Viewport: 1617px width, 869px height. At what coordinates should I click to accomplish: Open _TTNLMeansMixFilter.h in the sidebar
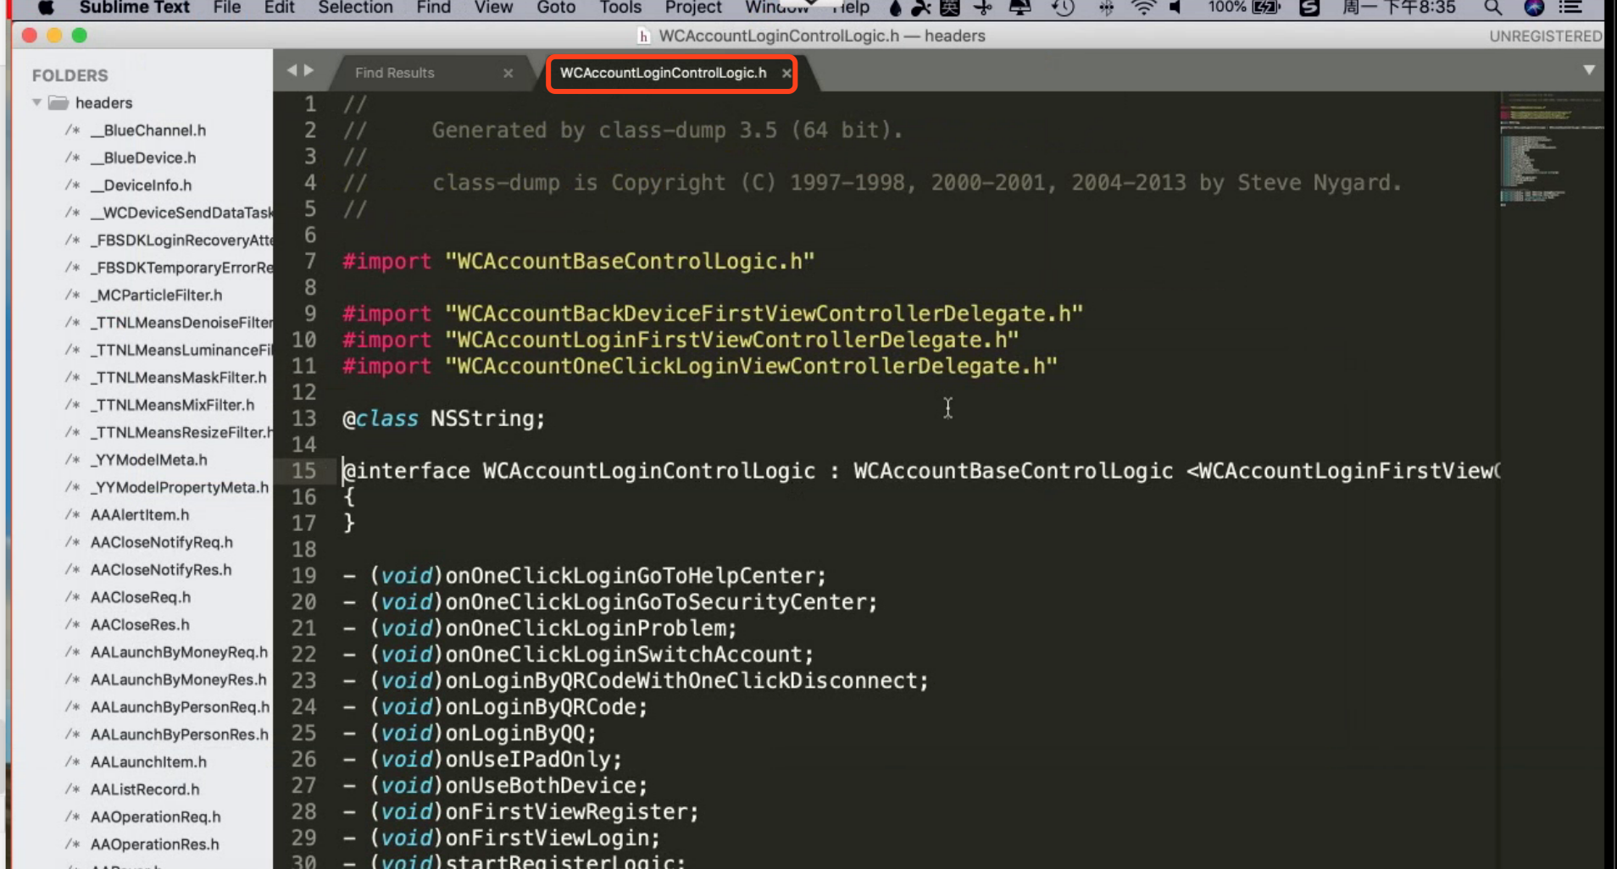pos(173,405)
